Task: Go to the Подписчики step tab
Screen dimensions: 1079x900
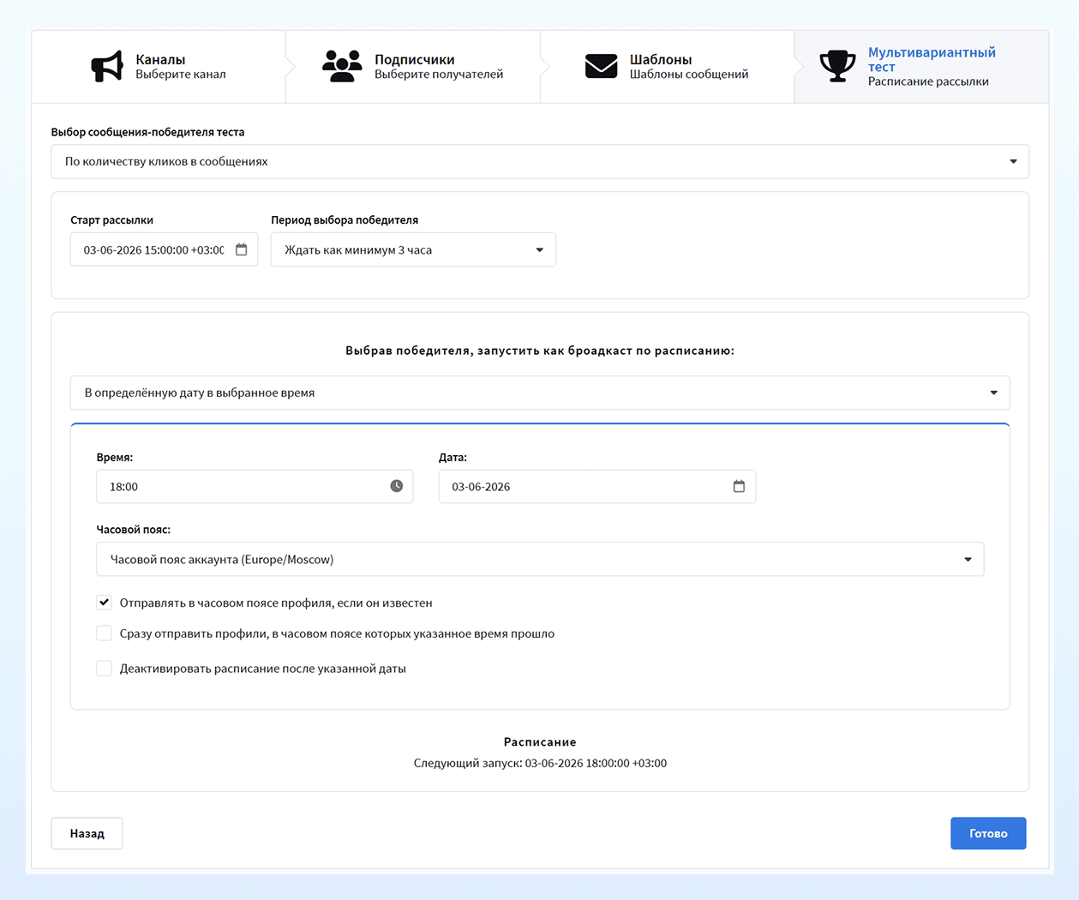Action: (413, 67)
